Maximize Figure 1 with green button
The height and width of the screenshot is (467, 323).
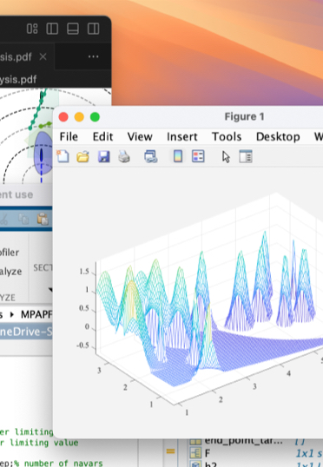(95, 117)
